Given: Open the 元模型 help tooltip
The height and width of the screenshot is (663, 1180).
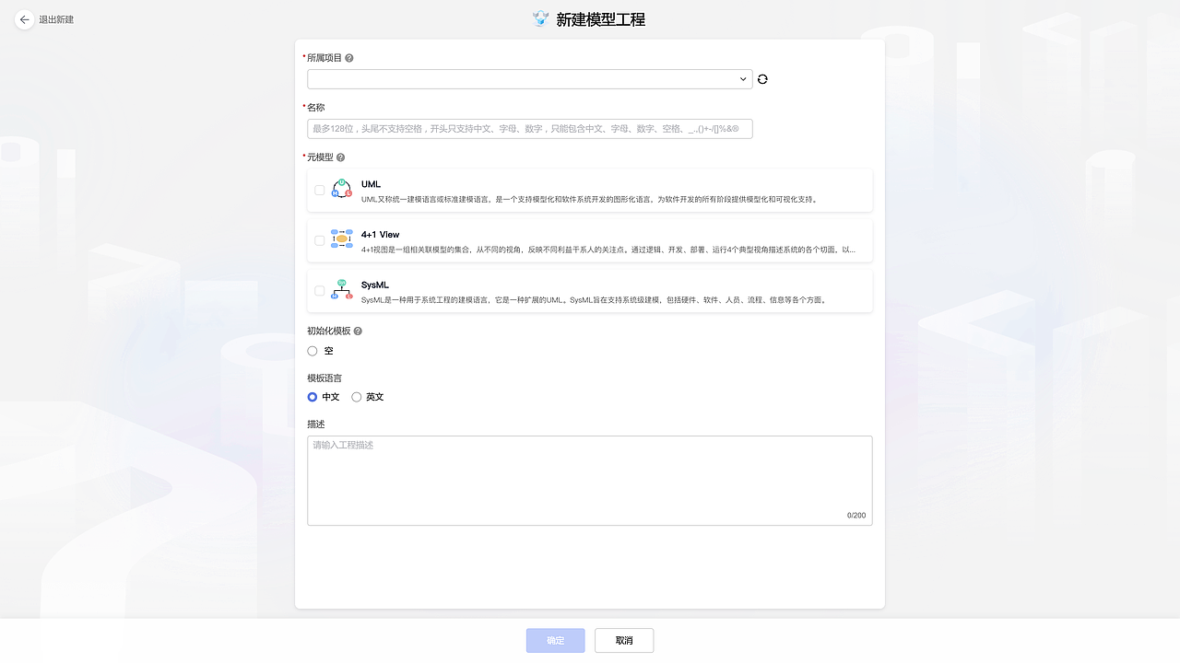Looking at the screenshot, I should (340, 157).
